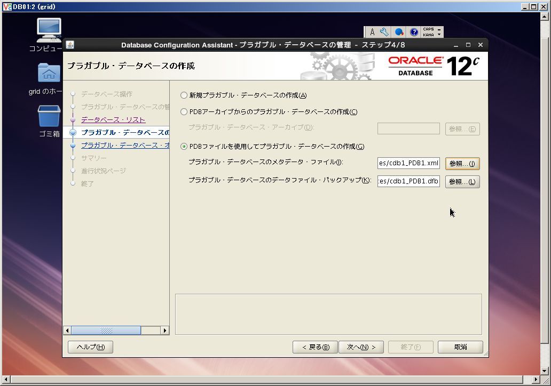This screenshot has height=386, width=551.
Task: Click the datafile backup field showing cdb1_PDB1.dfb
Action: coord(408,181)
